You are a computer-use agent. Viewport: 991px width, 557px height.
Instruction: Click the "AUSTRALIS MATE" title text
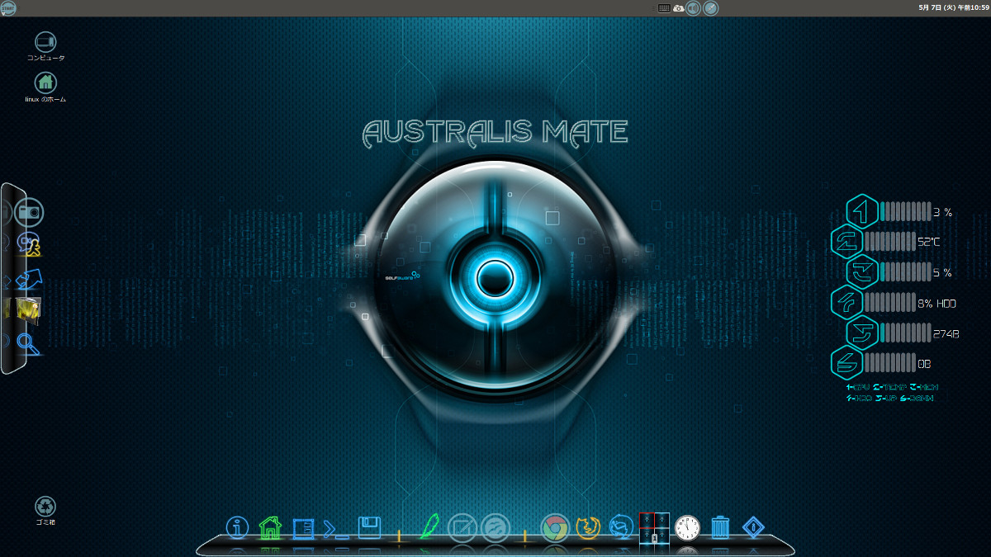tap(495, 132)
